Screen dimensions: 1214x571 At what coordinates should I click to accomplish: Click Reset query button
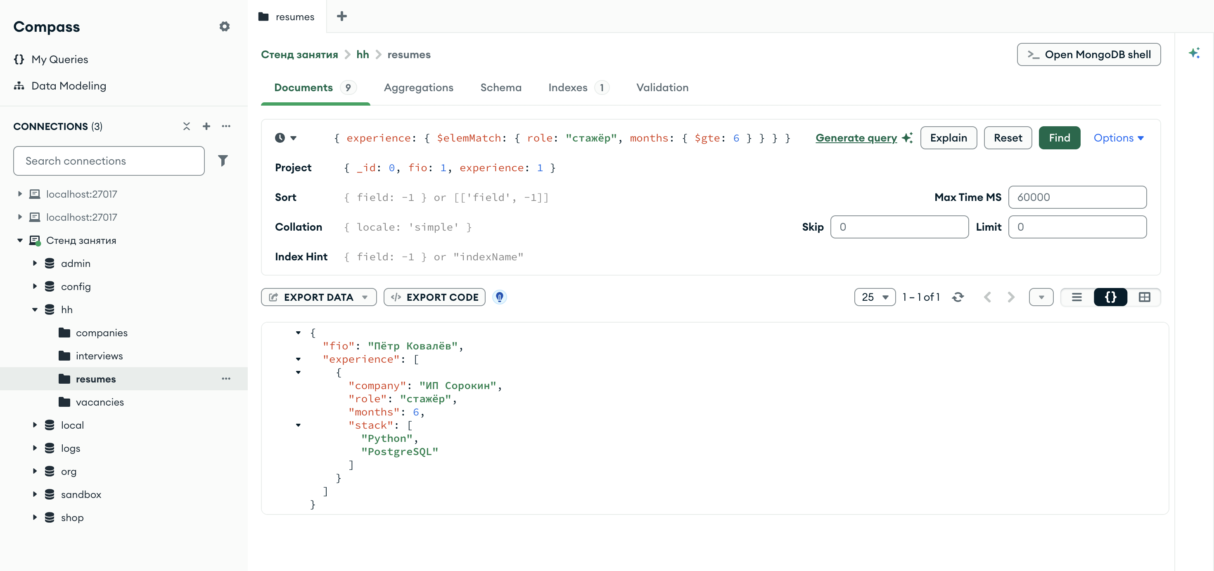[1008, 138]
